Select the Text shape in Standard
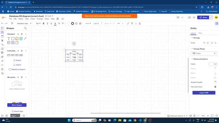Screen dimensions: 219x123 tap(9, 39)
